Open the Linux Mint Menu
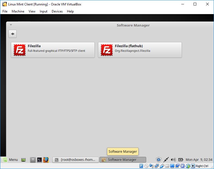Screen dimensions: 214x169 [x=10, y=160]
